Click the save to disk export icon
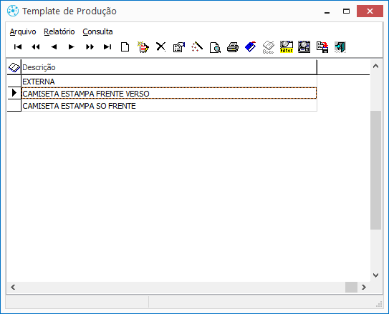This screenshot has width=389, height=314. click(322, 47)
